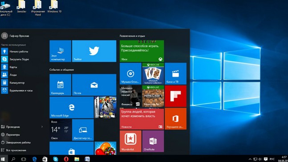Open Музыка Groove tile

[130, 73]
